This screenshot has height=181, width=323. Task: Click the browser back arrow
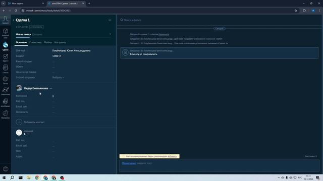(4, 11)
